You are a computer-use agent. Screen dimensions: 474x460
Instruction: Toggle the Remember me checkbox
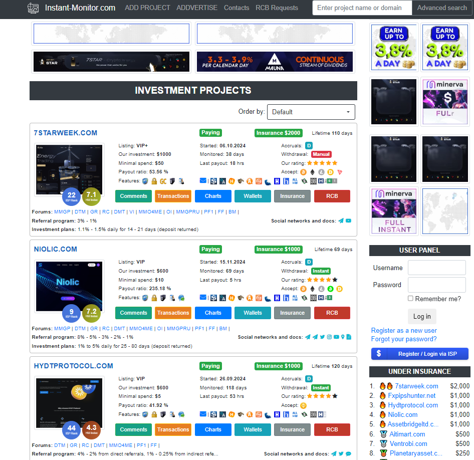[410, 299]
